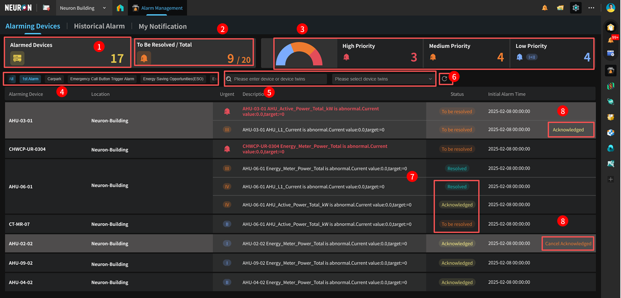The width and height of the screenshot is (621, 298).
Task: Switch to the Historical Alarm tab
Action: 99,26
